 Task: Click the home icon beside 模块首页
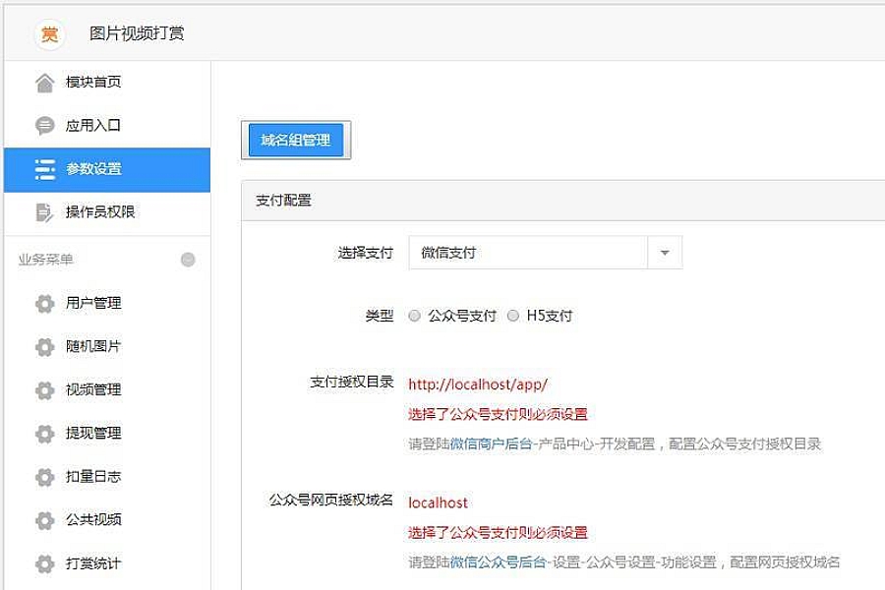44,83
